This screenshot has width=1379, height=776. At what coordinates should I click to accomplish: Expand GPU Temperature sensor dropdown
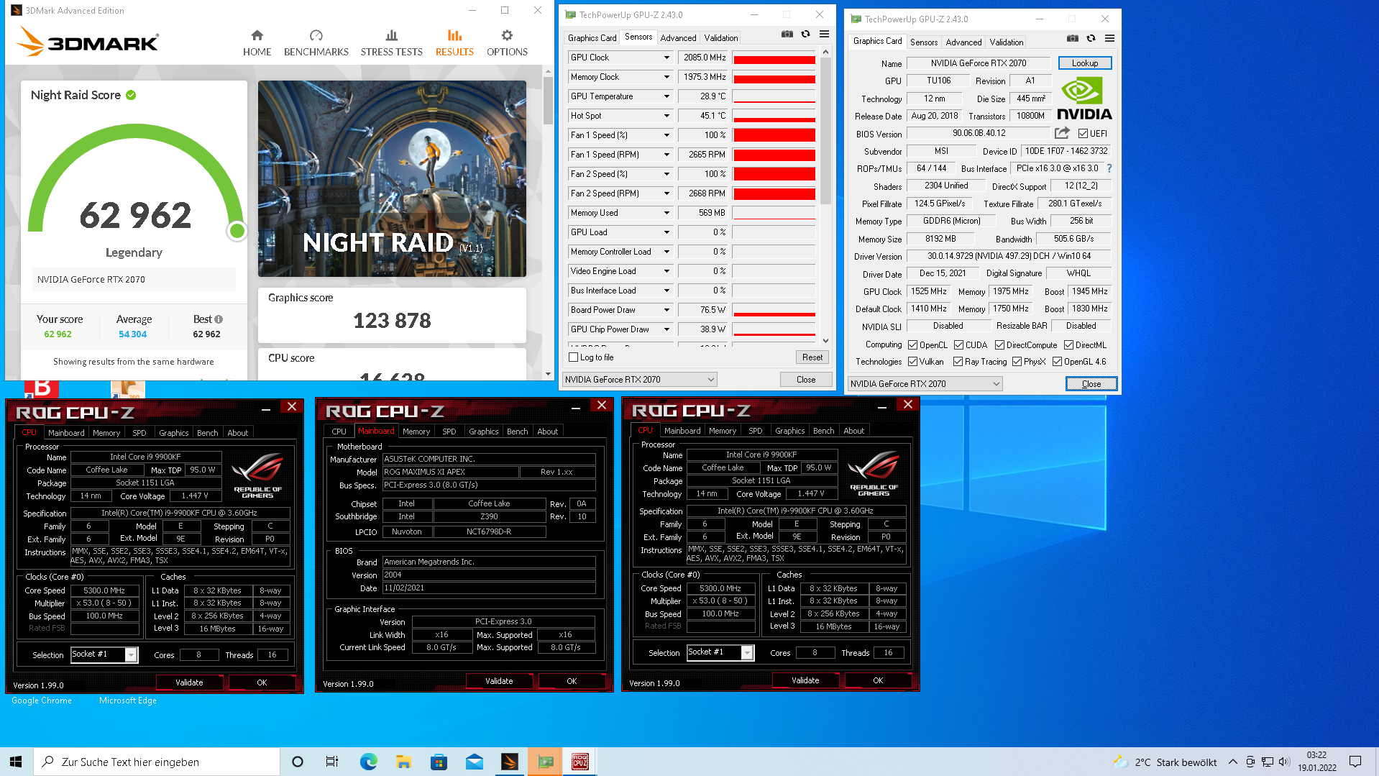click(666, 96)
